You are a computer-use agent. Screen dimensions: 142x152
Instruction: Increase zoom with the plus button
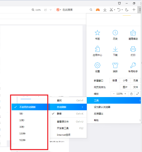click(125, 94)
